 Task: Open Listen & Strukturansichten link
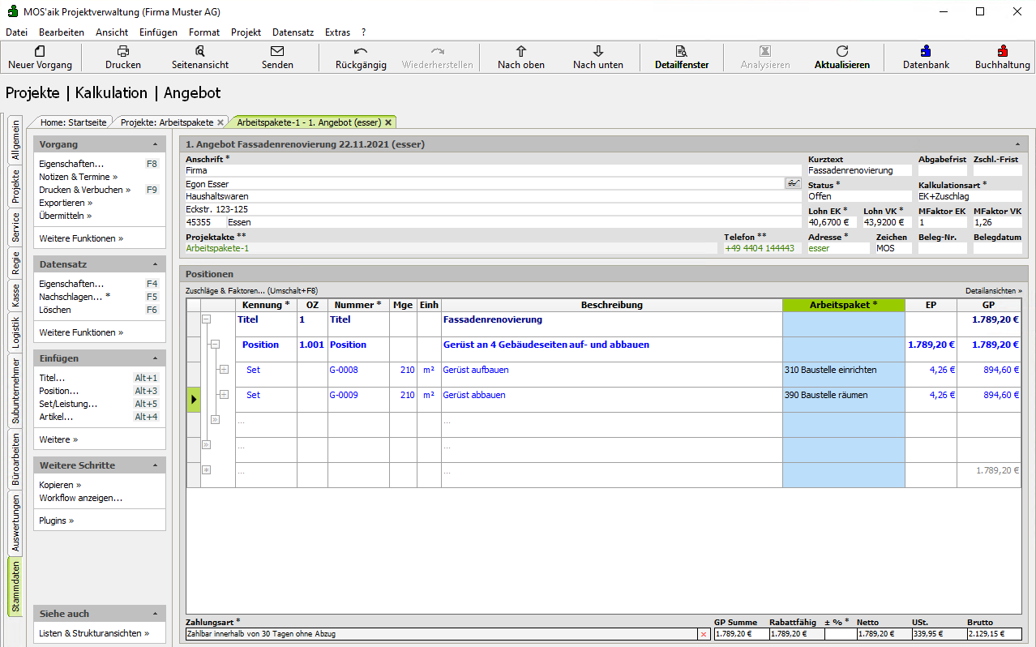[x=94, y=633]
